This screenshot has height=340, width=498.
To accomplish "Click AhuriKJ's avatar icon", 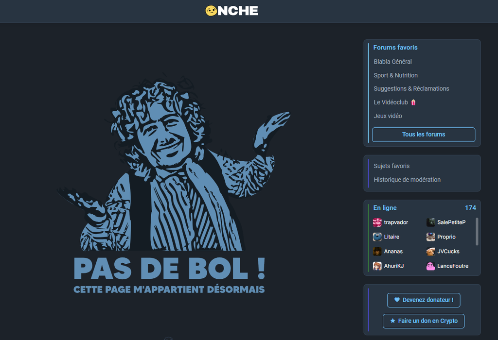I will (x=377, y=266).
